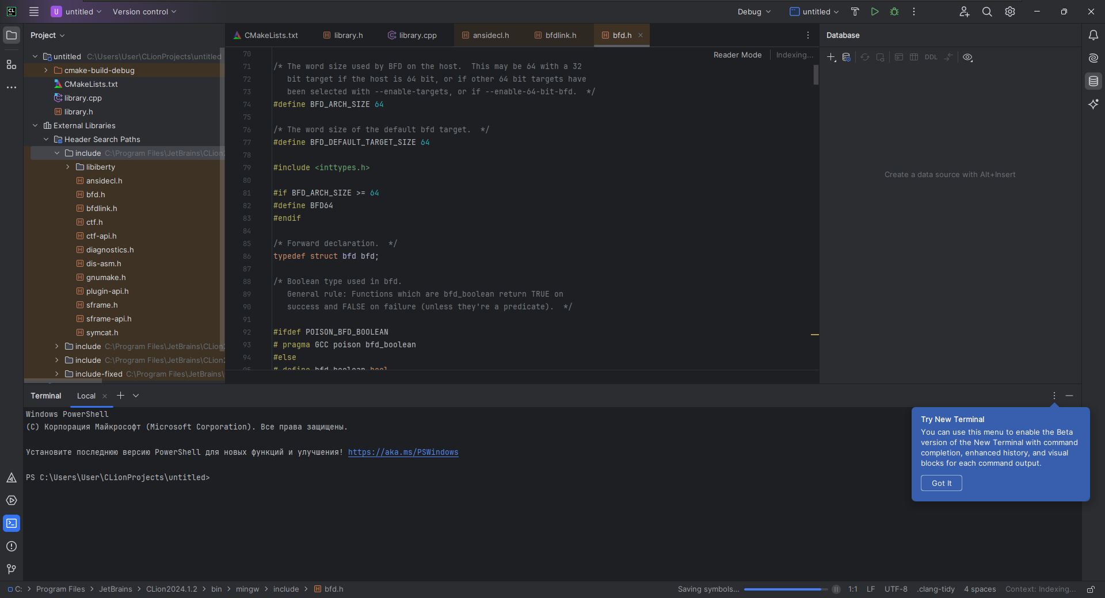Open the aka.ms/PSWindows link in the terminal
This screenshot has width=1105, height=598.
[x=403, y=453]
